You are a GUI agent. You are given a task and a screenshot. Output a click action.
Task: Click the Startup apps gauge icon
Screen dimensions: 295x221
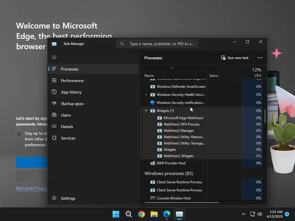54,103
